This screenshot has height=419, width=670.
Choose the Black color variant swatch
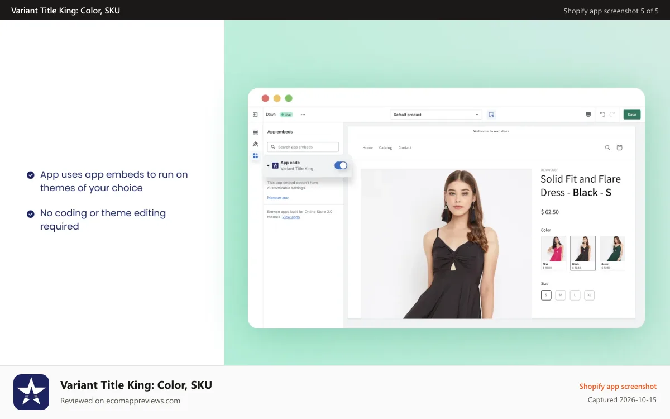pyautogui.click(x=583, y=253)
